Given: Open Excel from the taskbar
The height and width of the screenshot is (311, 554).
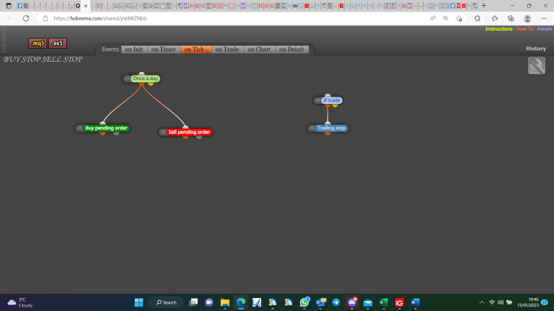Looking at the screenshot, I should click(x=383, y=302).
